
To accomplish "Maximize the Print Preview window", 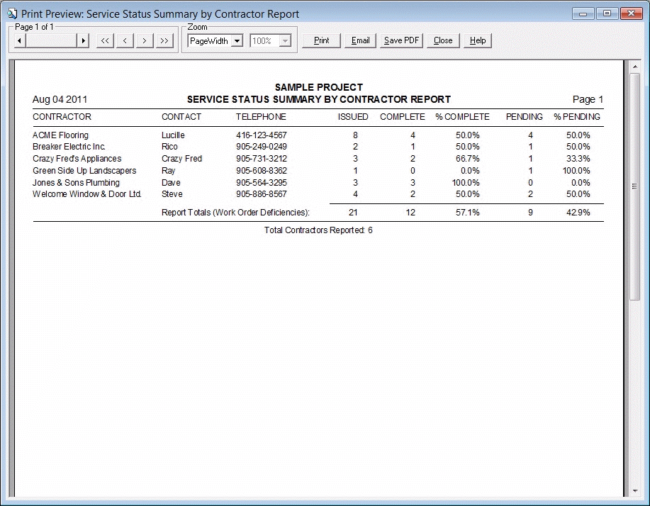I will [x=607, y=13].
